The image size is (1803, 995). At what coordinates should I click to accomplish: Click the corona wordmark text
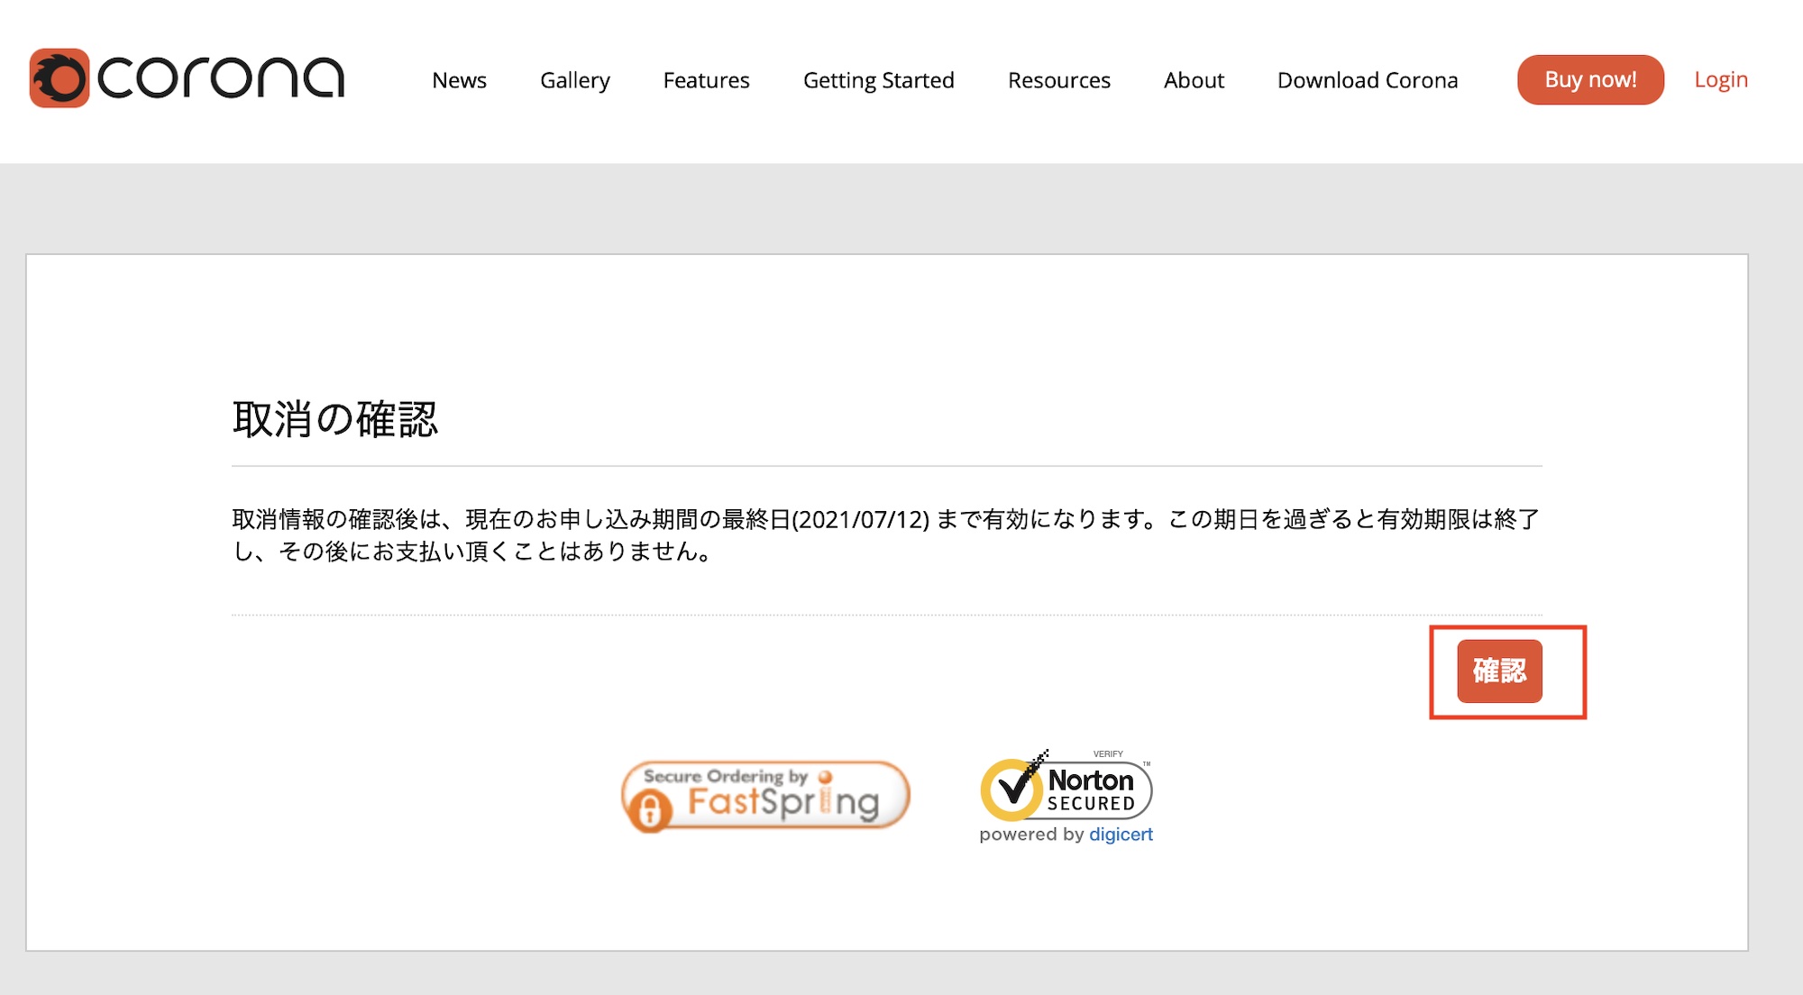pos(221,78)
